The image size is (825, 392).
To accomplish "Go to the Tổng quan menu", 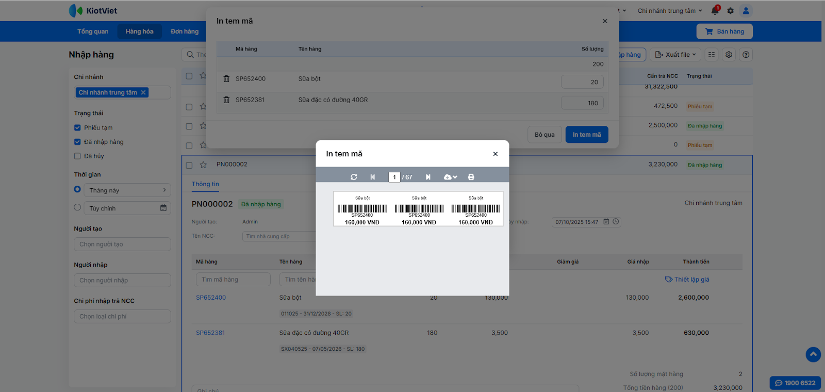I will tap(93, 31).
